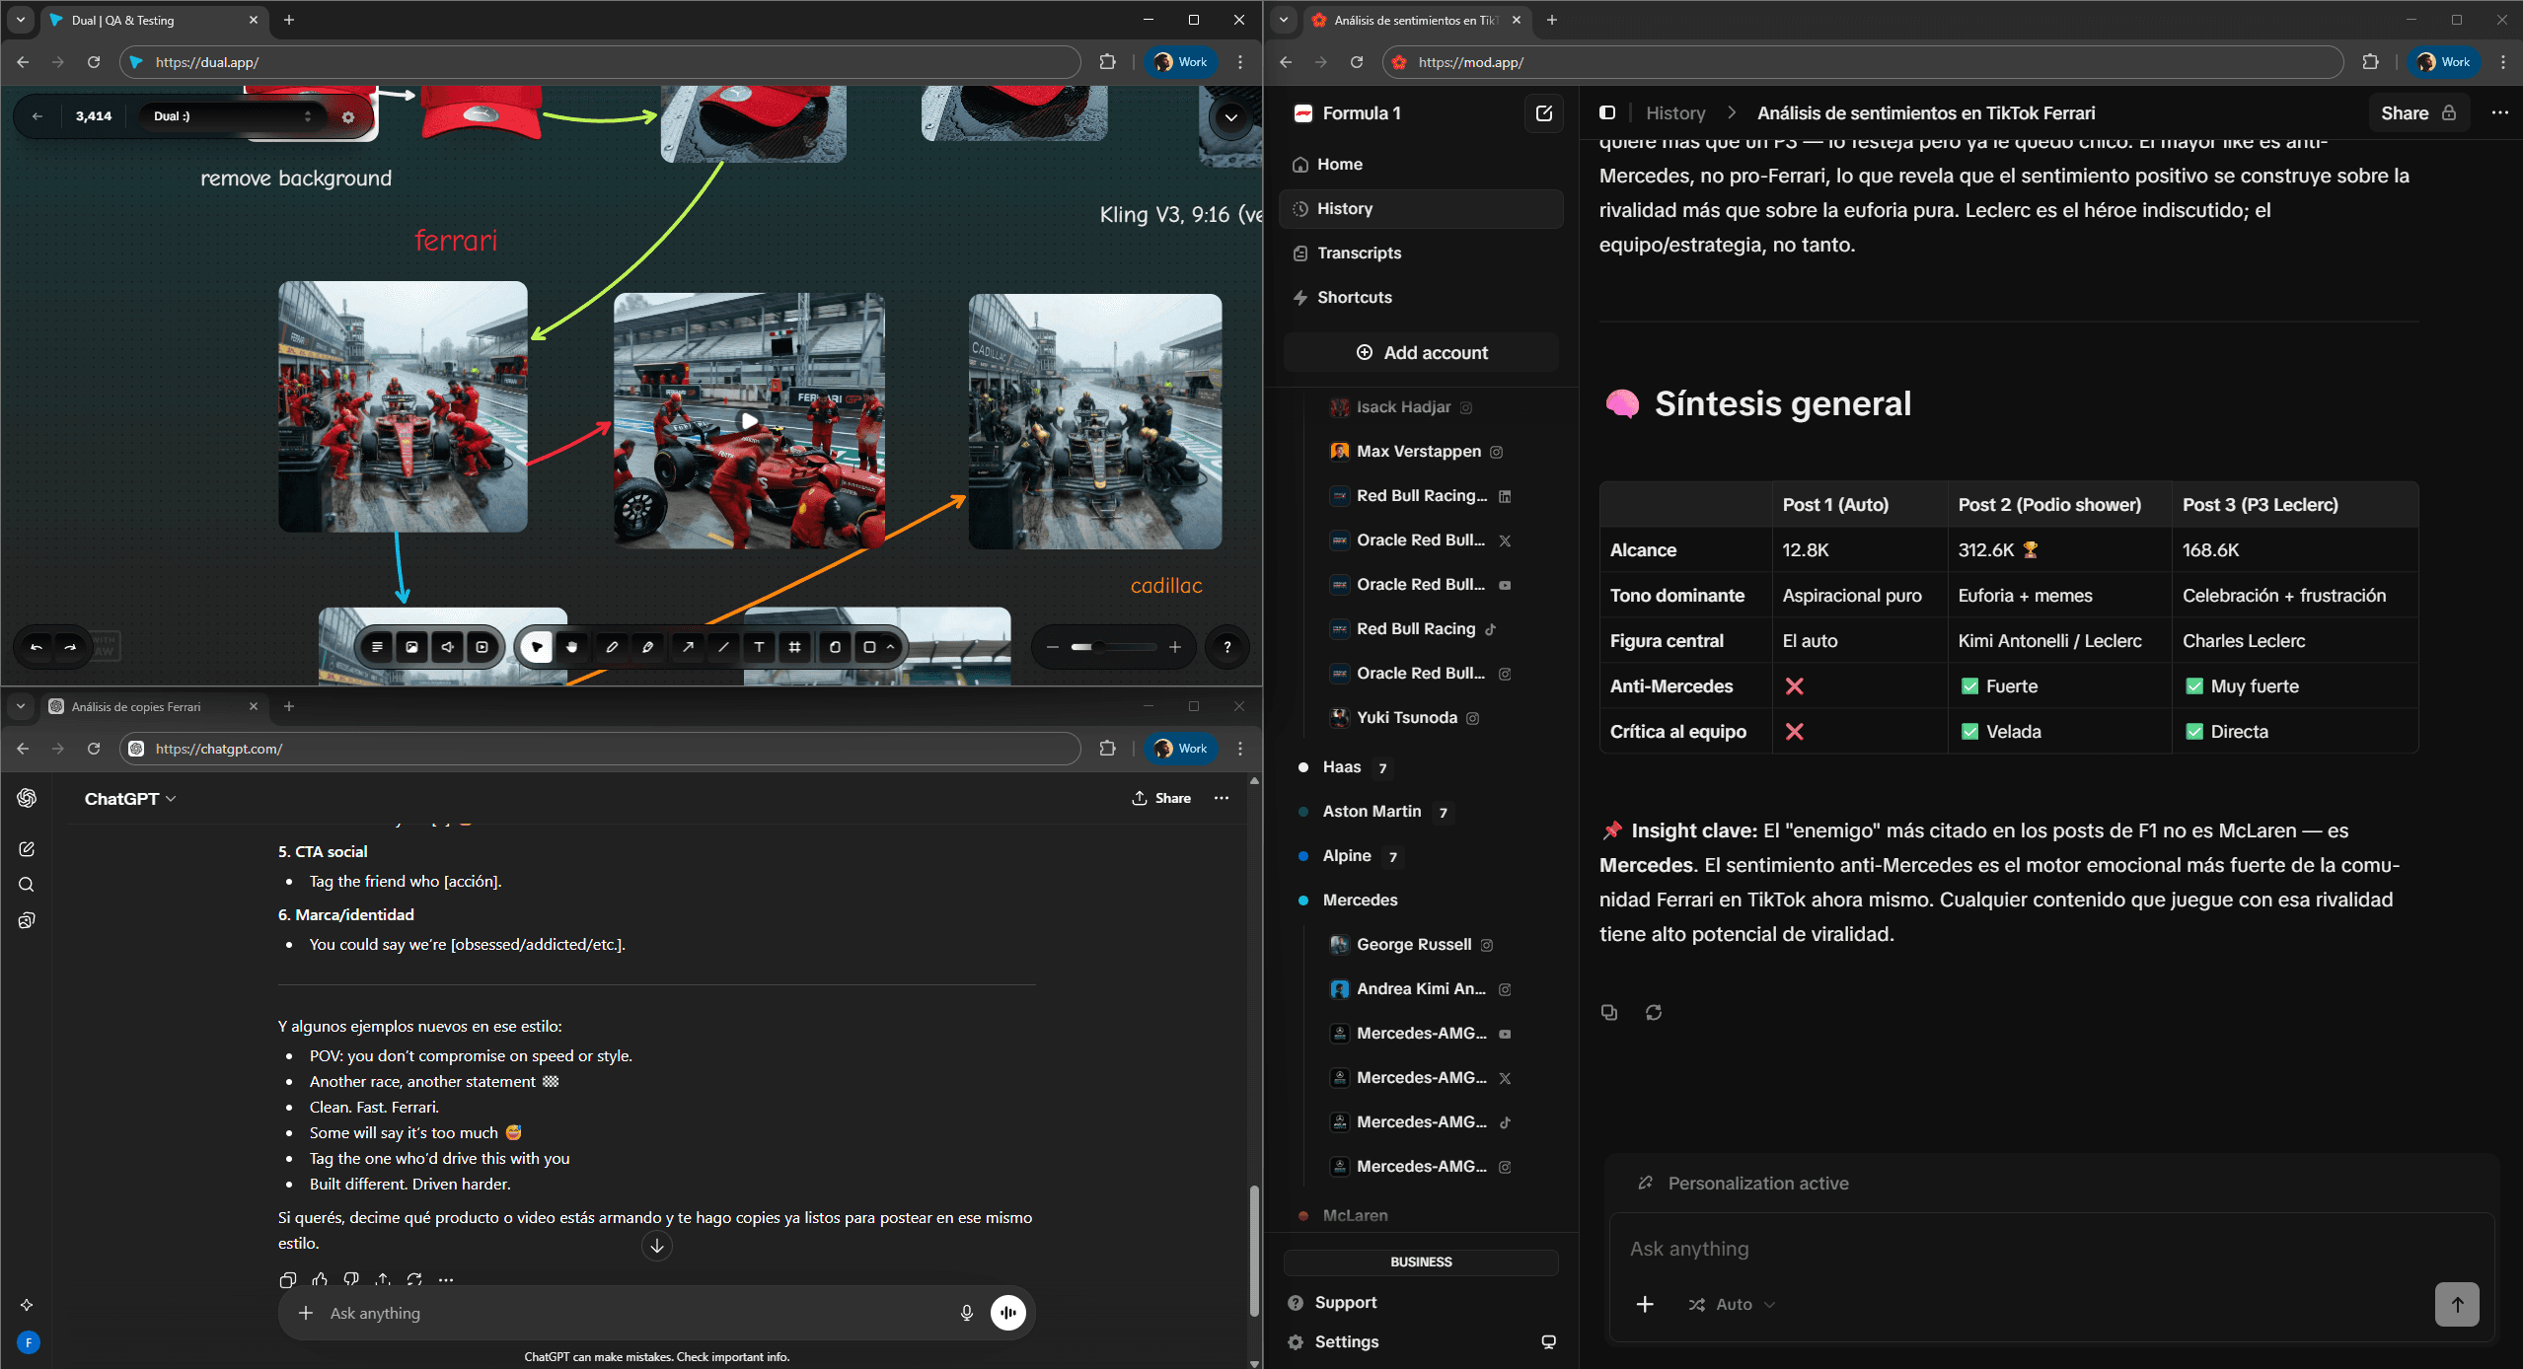Image resolution: width=2523 pixels, height=1369 pixels.
Task: Focus the ChatGPT Ask anything input
Action: tap(631, 1314)
